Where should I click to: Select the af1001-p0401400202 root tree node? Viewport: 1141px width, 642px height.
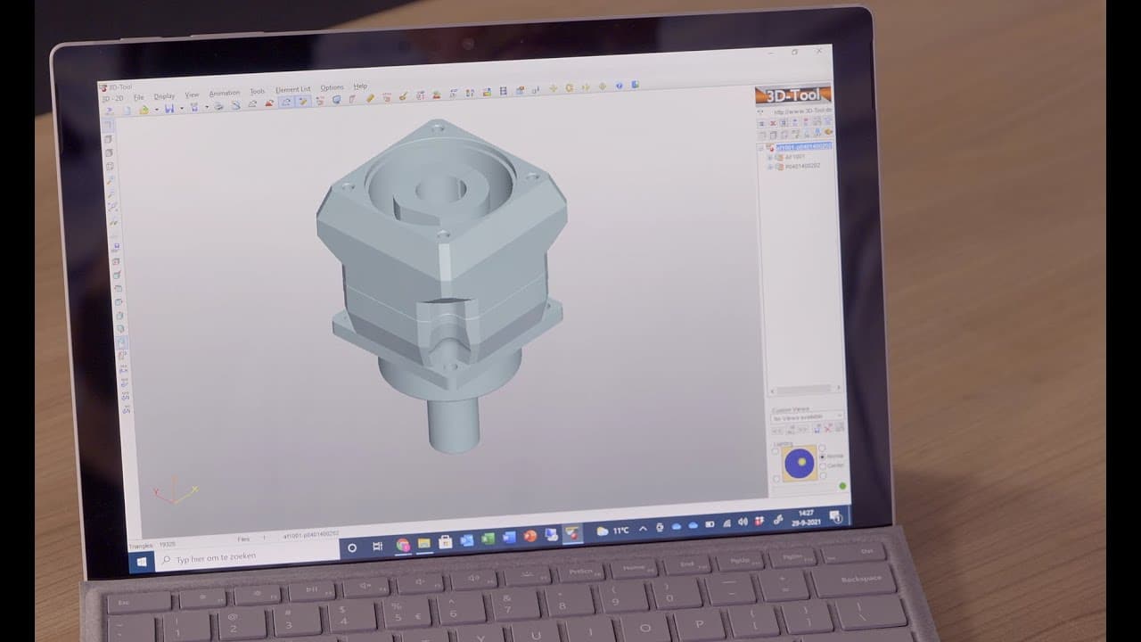(x=804, y=147)
